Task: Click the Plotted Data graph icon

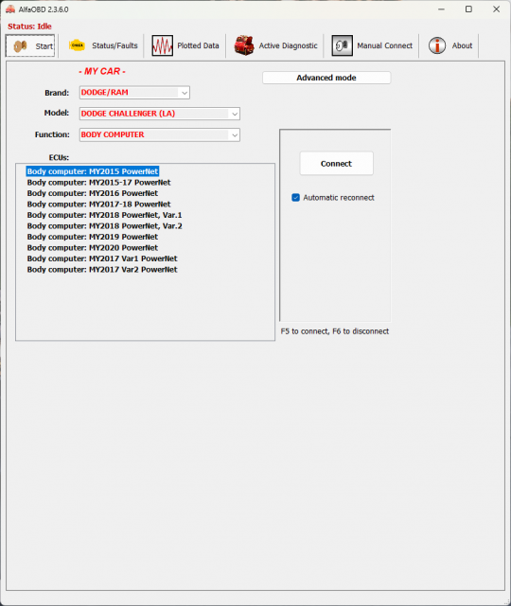Action: coord(162,45)
